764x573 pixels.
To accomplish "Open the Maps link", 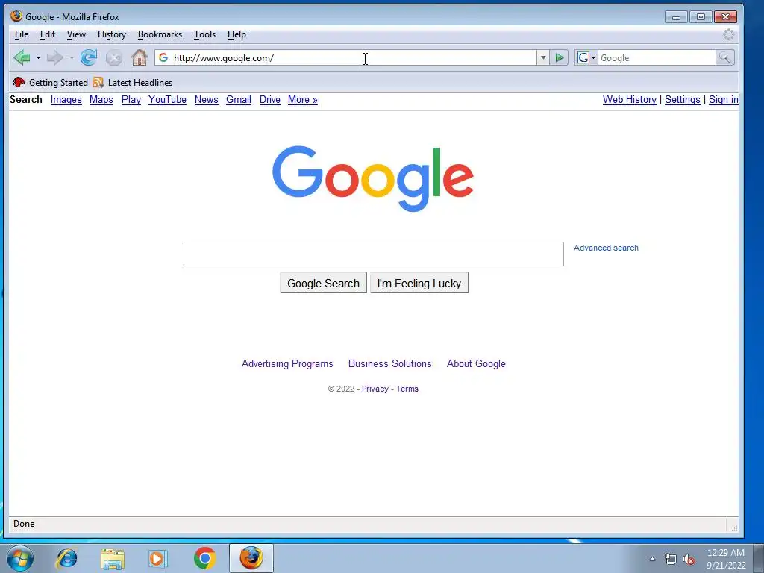I will [101, 99].
